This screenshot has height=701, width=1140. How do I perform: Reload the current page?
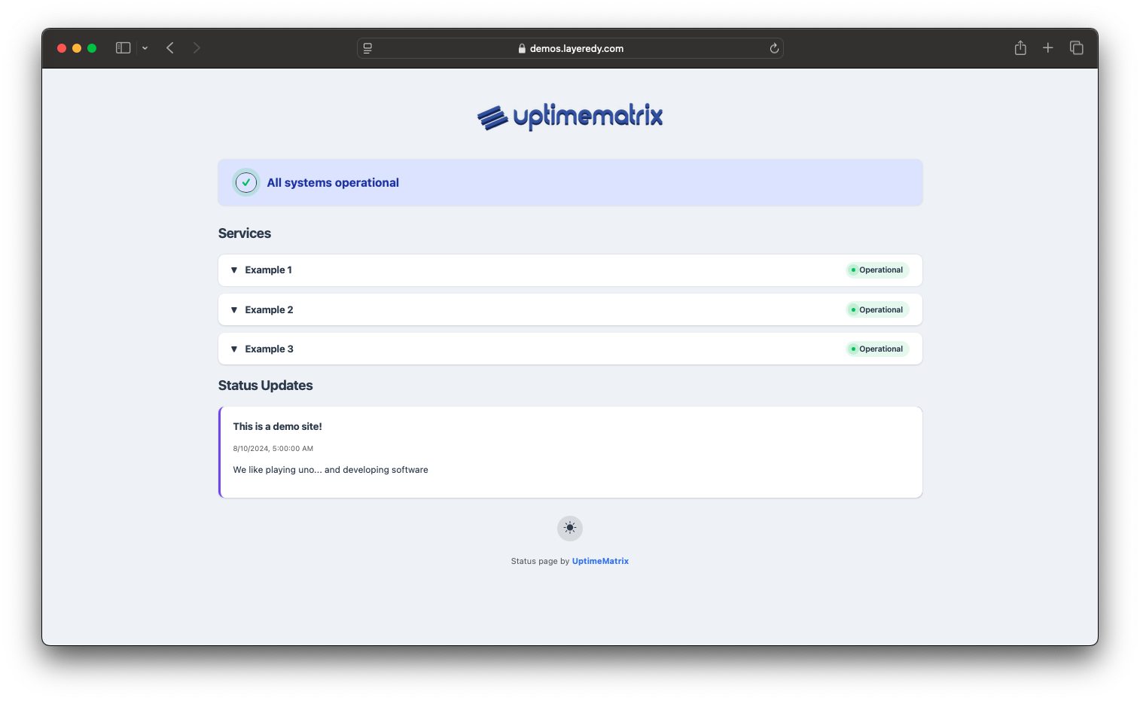click(774, 48)
